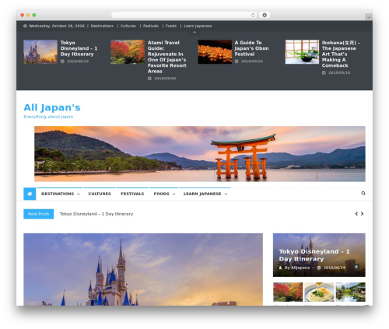The image size is (389, 329).
Task: Go to the previous news ticker post
Action: (356, 214)
